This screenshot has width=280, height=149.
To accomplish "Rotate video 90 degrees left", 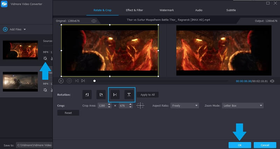I will coord(87,94).
